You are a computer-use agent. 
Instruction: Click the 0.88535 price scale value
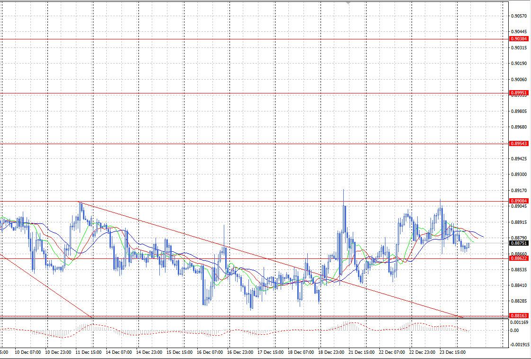click(x=519, y=269)
